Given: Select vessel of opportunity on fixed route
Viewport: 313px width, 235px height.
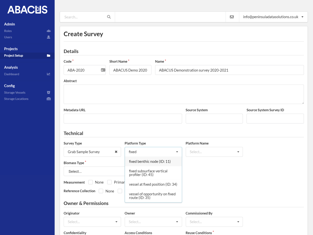Looking at the screenshot, I should click(153, 196).
